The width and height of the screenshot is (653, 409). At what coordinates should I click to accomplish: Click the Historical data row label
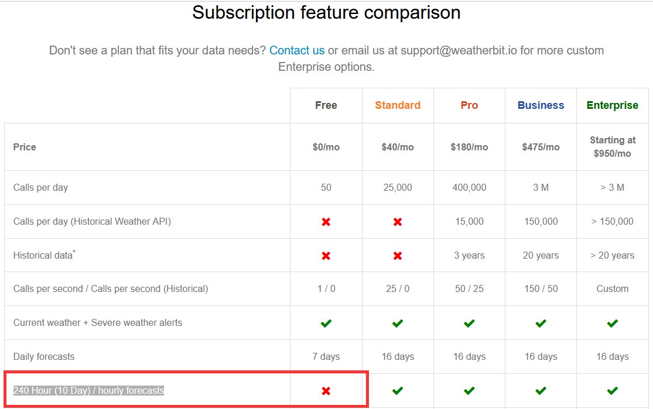click(44, 256)
